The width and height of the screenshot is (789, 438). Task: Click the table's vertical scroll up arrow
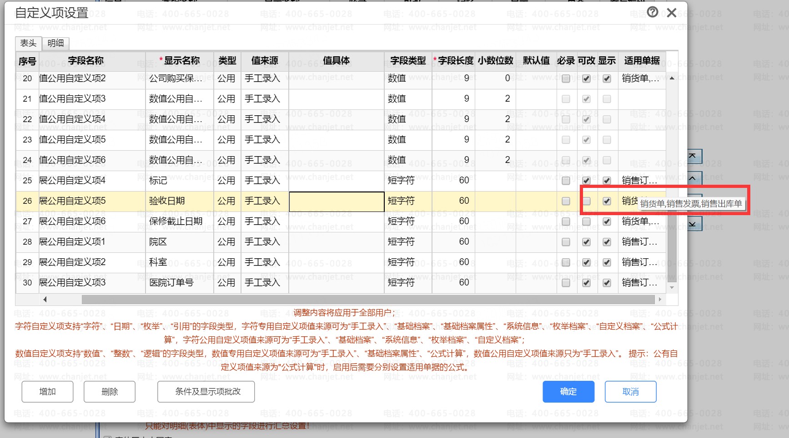pos(672,79)
